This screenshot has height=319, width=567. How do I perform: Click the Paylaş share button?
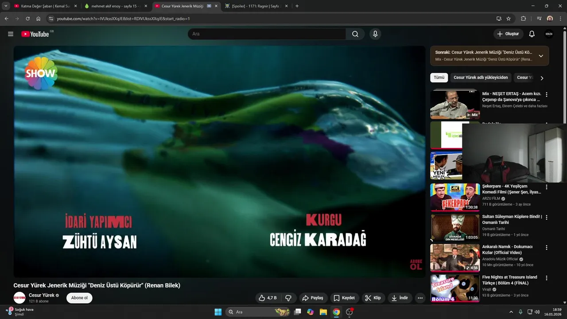[x=313, y=298]
